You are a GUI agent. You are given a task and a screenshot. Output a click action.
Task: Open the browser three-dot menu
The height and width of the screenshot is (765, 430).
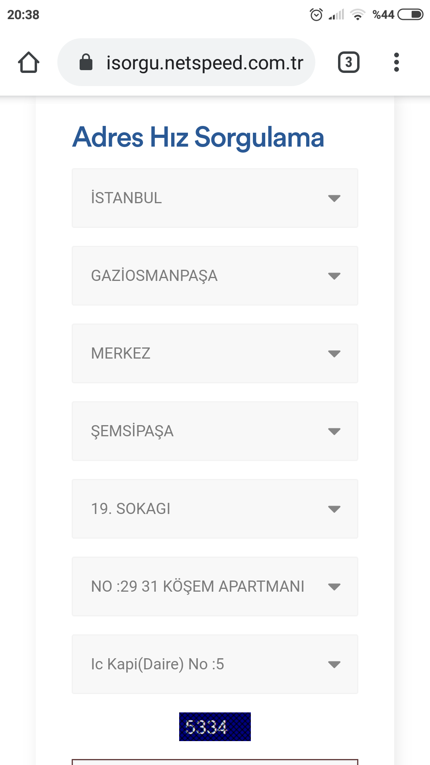tap(396, 62)
